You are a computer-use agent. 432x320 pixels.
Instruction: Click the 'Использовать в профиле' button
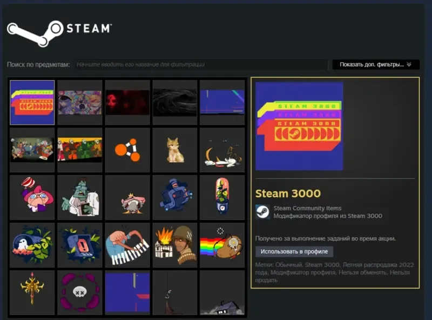coord(294,251)
